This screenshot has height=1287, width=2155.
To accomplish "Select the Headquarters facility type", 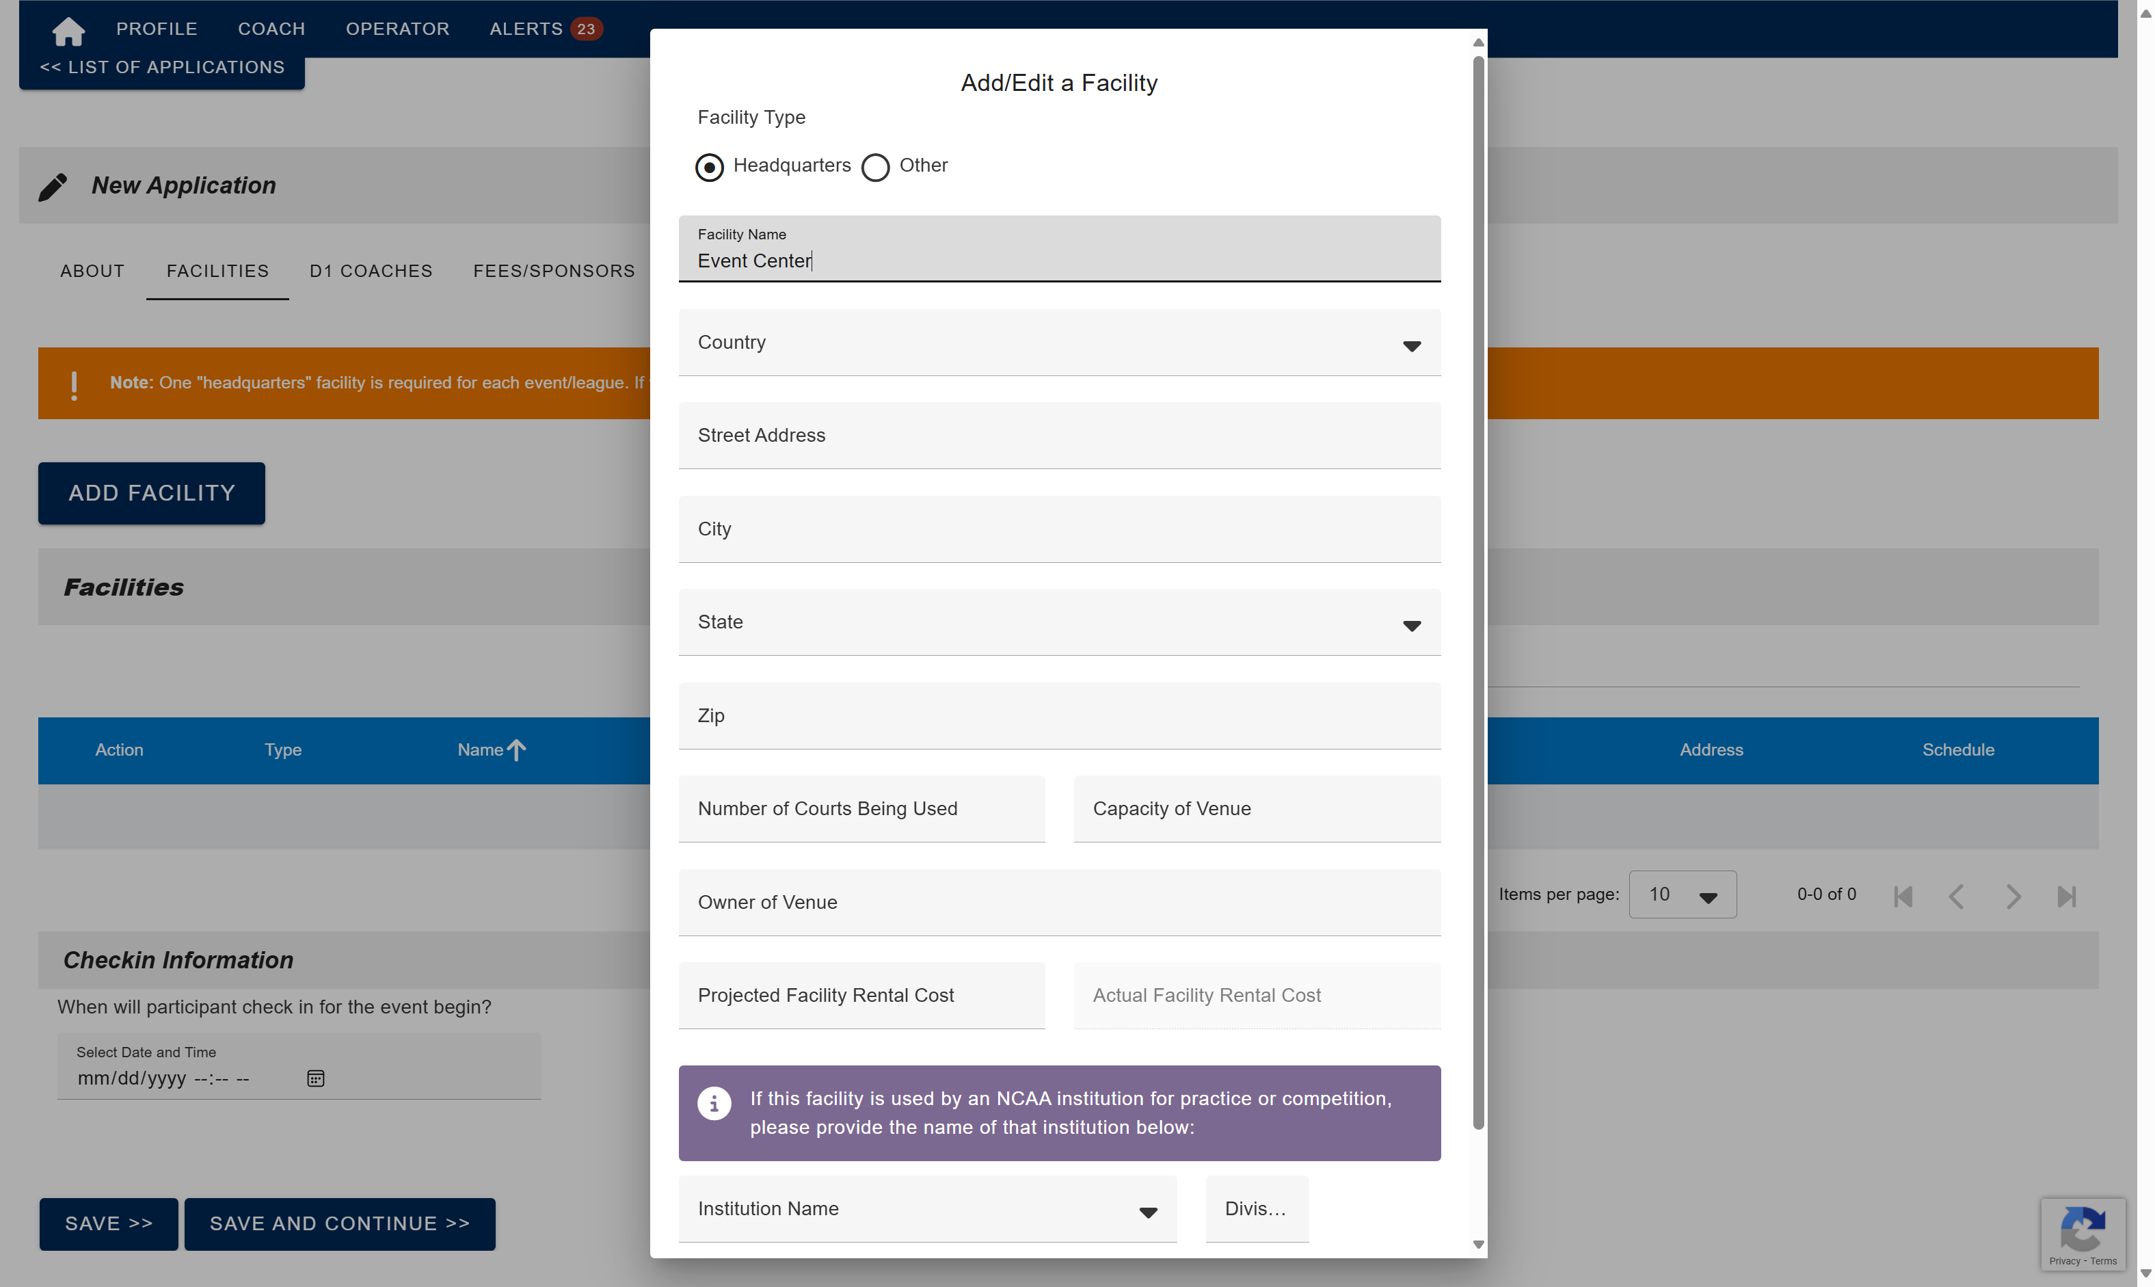I will [x=709, y=168].
